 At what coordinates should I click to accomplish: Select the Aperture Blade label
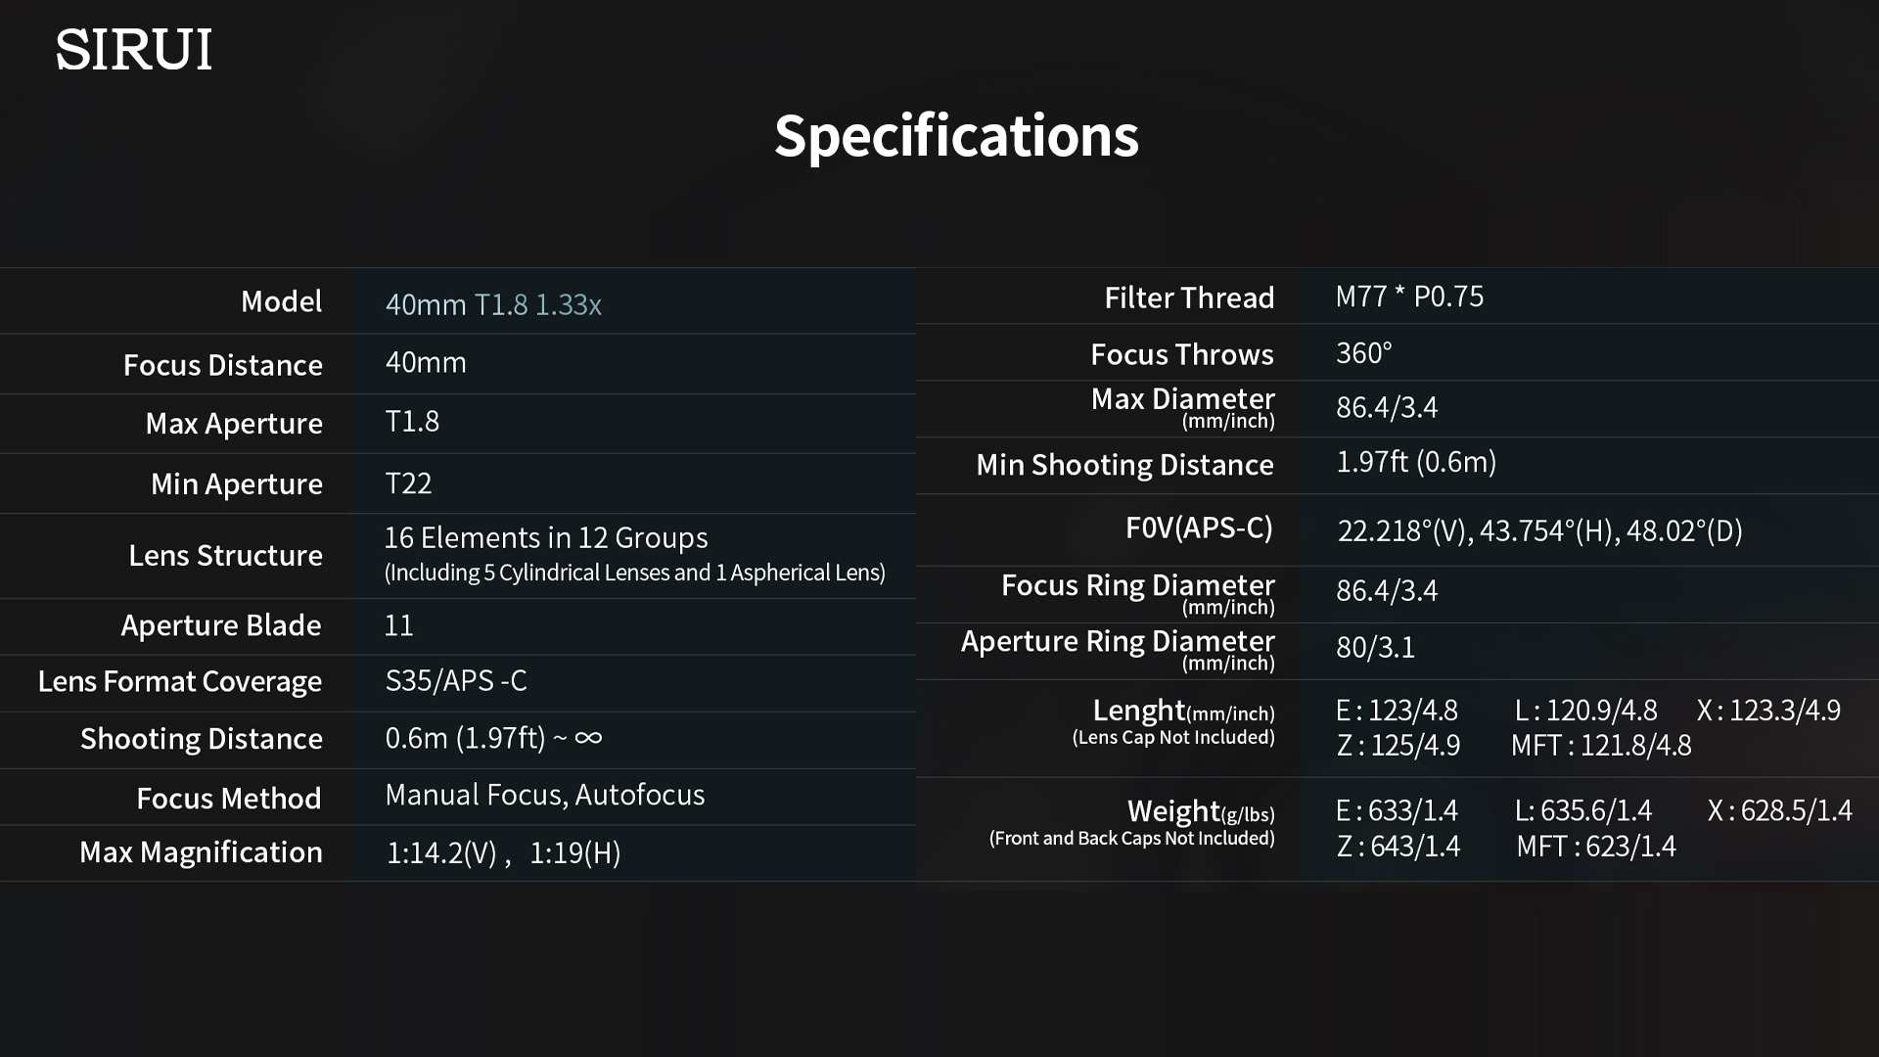pos(220,625)
